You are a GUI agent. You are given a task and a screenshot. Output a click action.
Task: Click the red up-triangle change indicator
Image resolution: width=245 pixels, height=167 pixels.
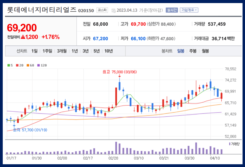tap(23, 37)
